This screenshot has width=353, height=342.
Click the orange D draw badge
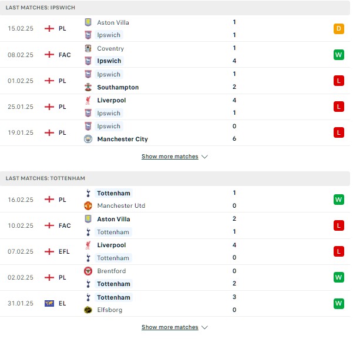pos(338,29)
